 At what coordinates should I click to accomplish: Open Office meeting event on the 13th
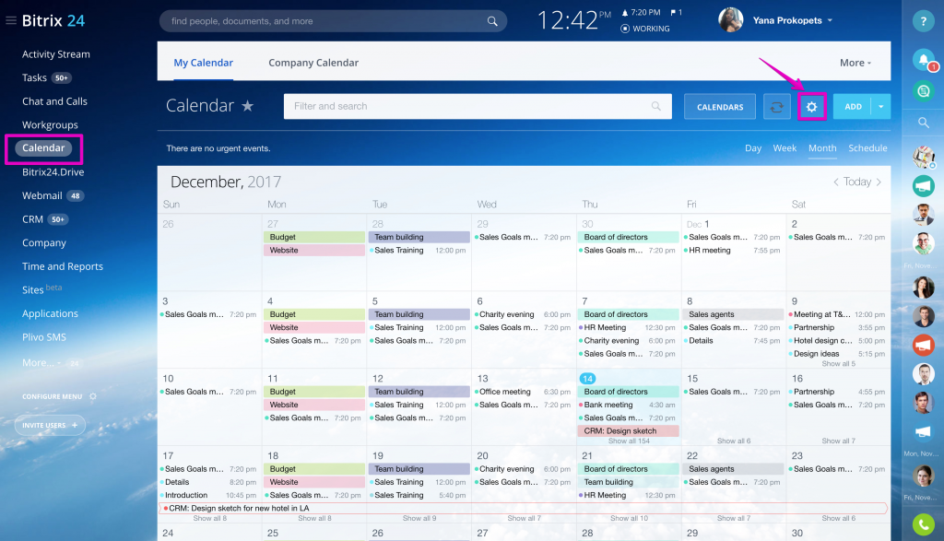click(x=524, y=392)
